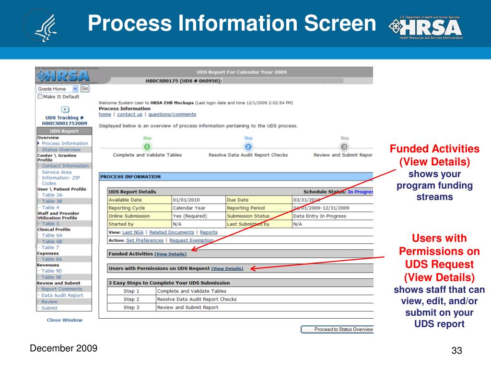Click the Yes (Required) value cell
This screenshot has height=368, width=491.
click(x=199, y=216)
